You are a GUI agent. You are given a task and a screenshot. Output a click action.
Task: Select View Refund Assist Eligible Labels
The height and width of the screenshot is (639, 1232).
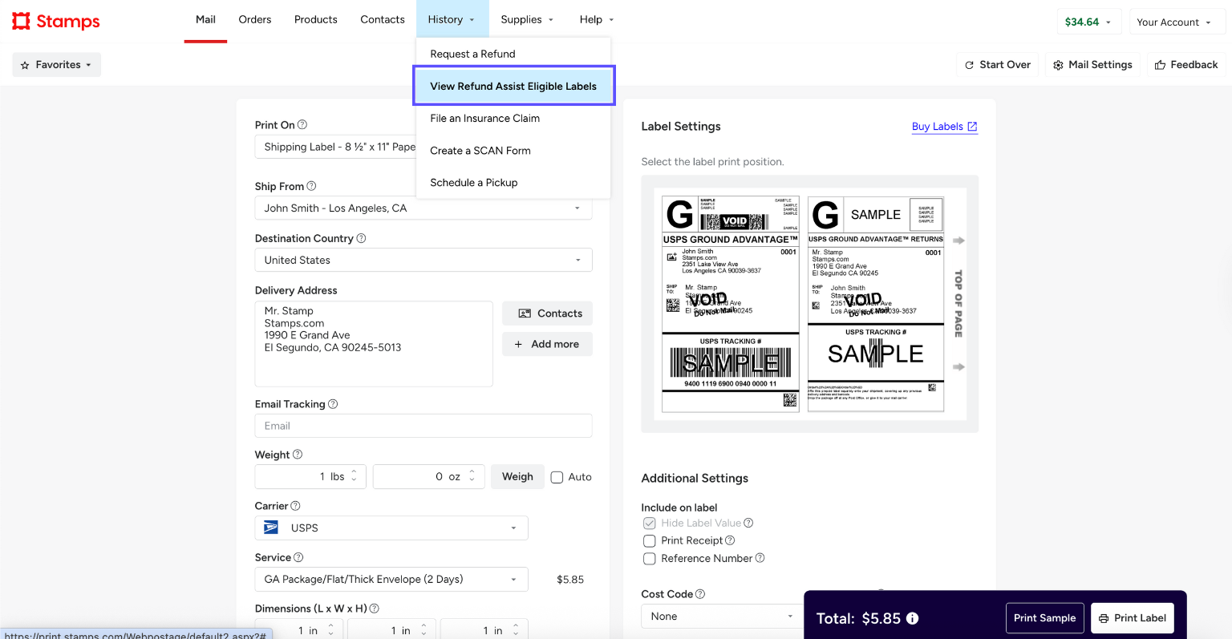513,87
